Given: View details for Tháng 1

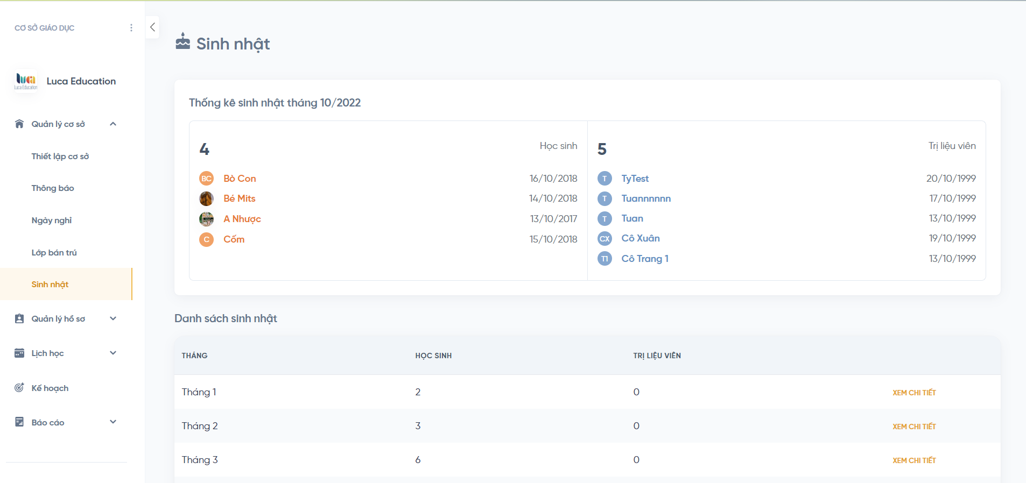Looking at the screenshot, I should click(x=914, y=393).
